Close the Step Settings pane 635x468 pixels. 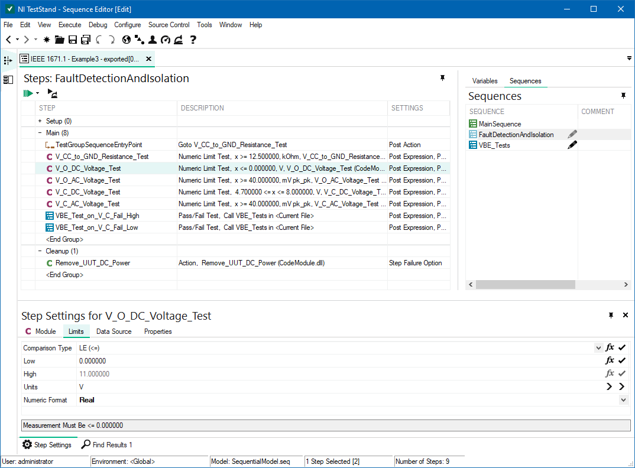point(626,315)
